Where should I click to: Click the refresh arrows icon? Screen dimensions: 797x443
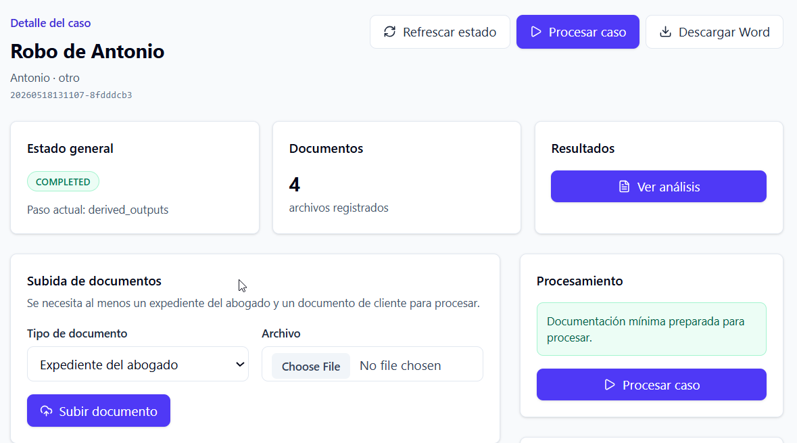point(390,32)
